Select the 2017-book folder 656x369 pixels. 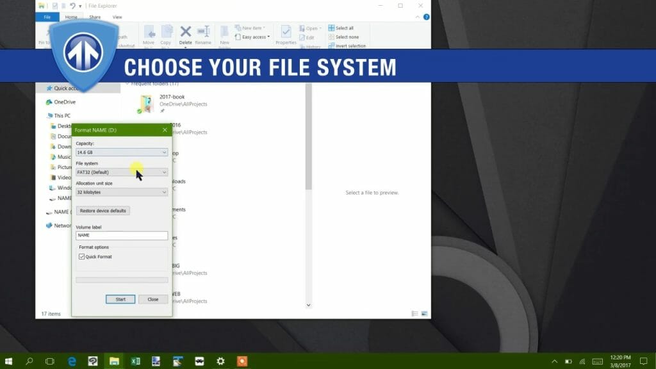pyautogui.click(x=172, y=104)
